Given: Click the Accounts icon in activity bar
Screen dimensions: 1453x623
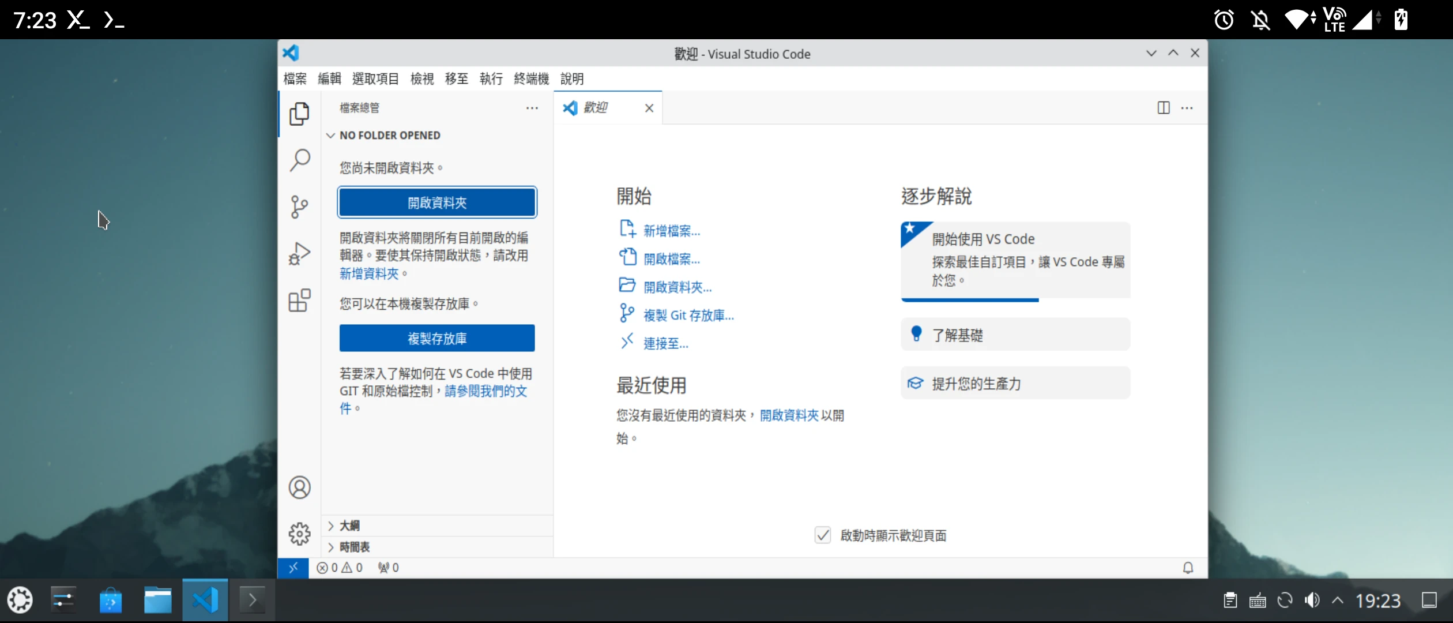Looking at the screenshot, I should click(x=299, y=487).
